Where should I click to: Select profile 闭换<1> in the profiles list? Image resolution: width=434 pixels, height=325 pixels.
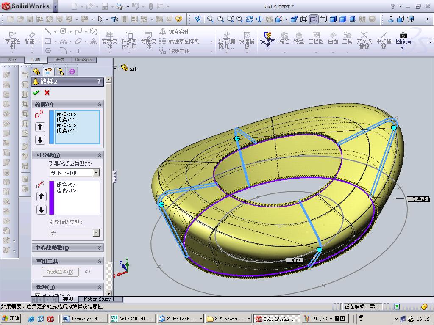tap(66, 114)
